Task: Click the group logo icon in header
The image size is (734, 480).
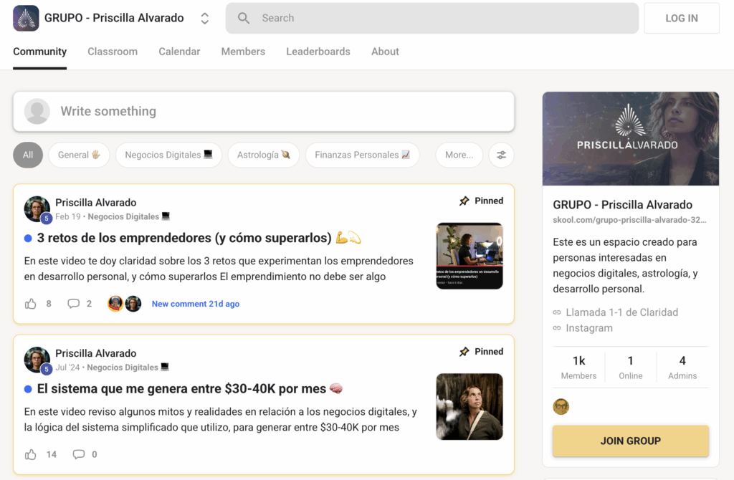Action: pos(26,18)
